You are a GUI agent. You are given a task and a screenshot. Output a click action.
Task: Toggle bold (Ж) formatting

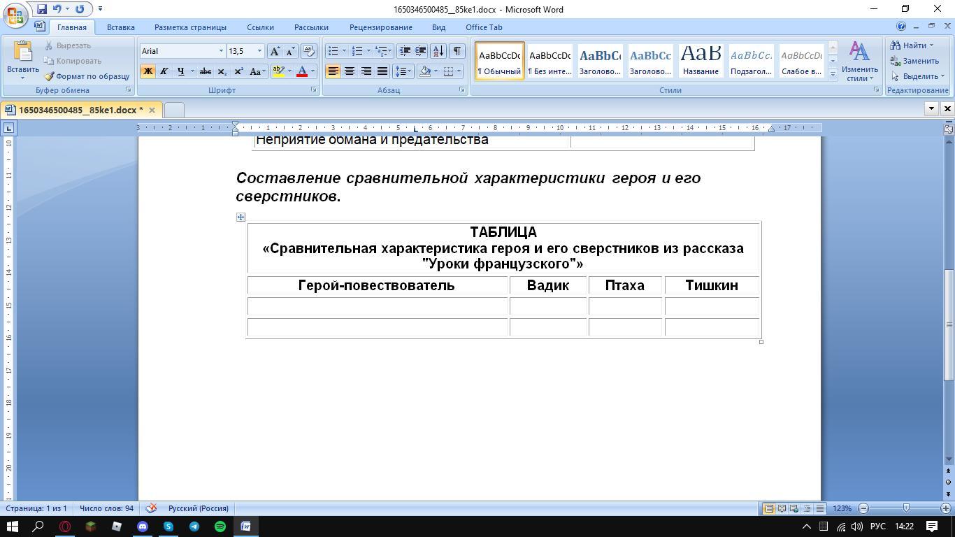148,71
